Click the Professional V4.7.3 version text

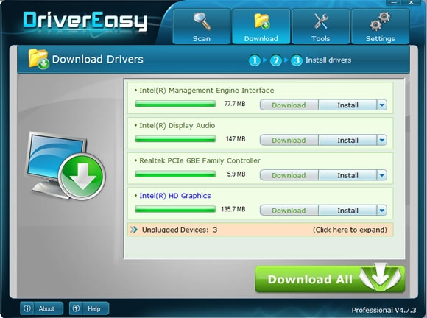click(x=384, y=310)
